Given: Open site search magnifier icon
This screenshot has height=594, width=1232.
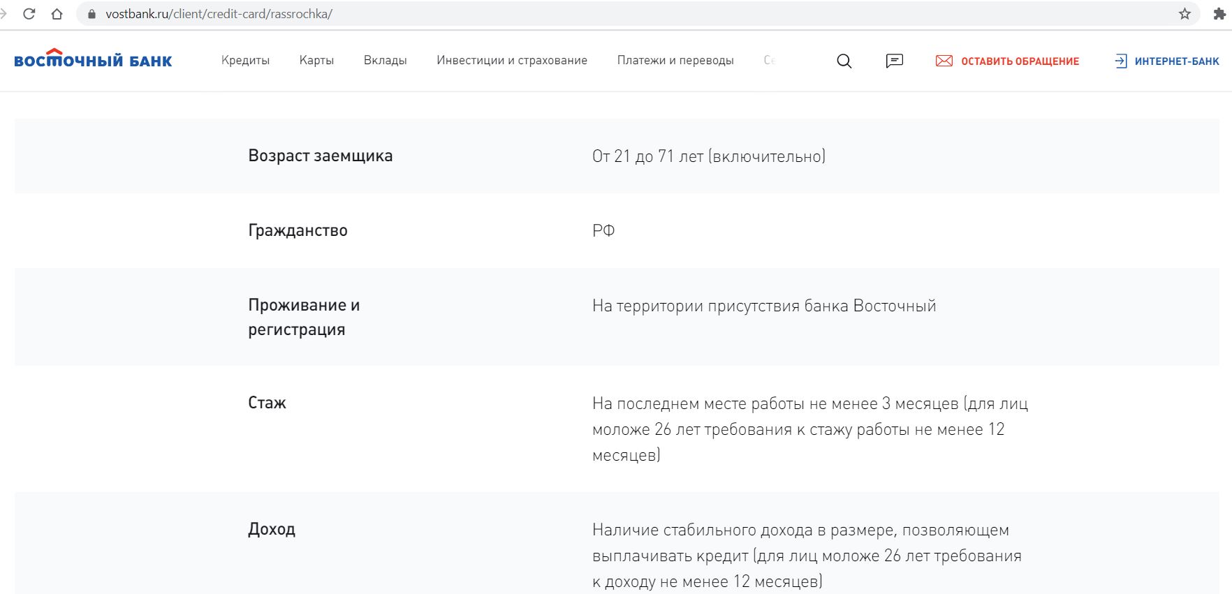Looking at the screenshot, I should point(844,61).
